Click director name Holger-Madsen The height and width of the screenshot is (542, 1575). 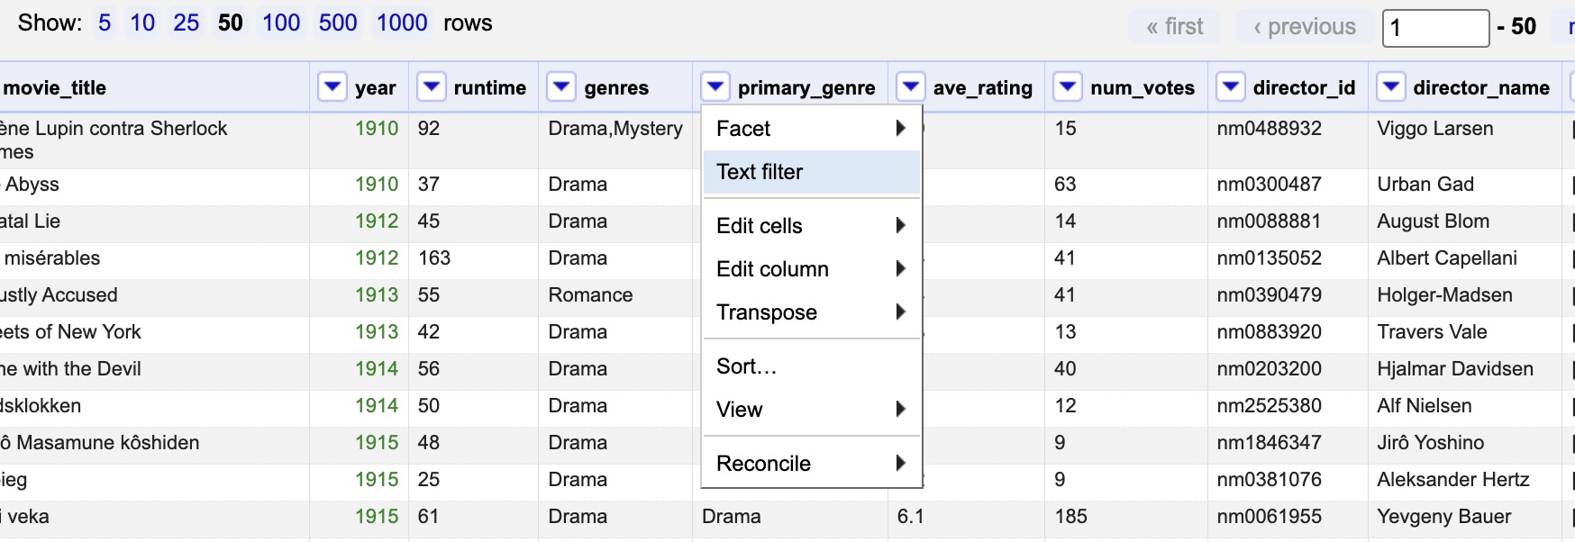1444,295
